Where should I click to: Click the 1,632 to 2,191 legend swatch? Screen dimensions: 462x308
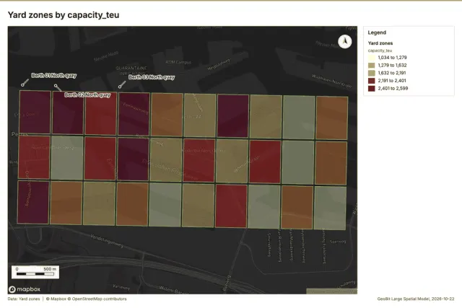[x=372, y=73]
